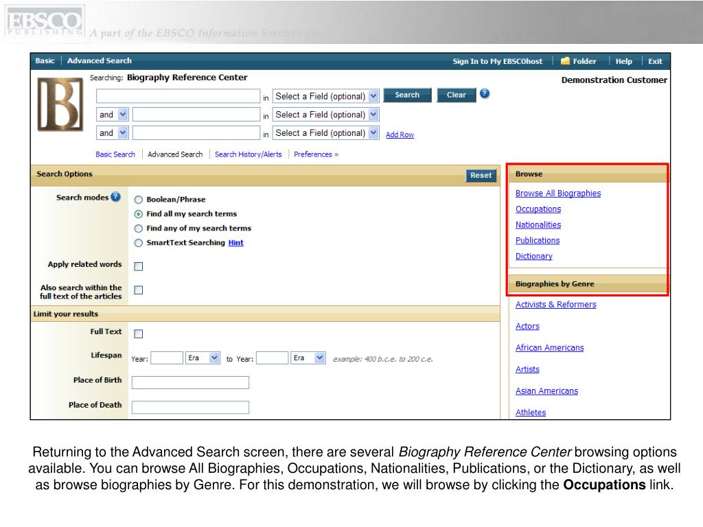Open the Publications browse link

[538, 240]
